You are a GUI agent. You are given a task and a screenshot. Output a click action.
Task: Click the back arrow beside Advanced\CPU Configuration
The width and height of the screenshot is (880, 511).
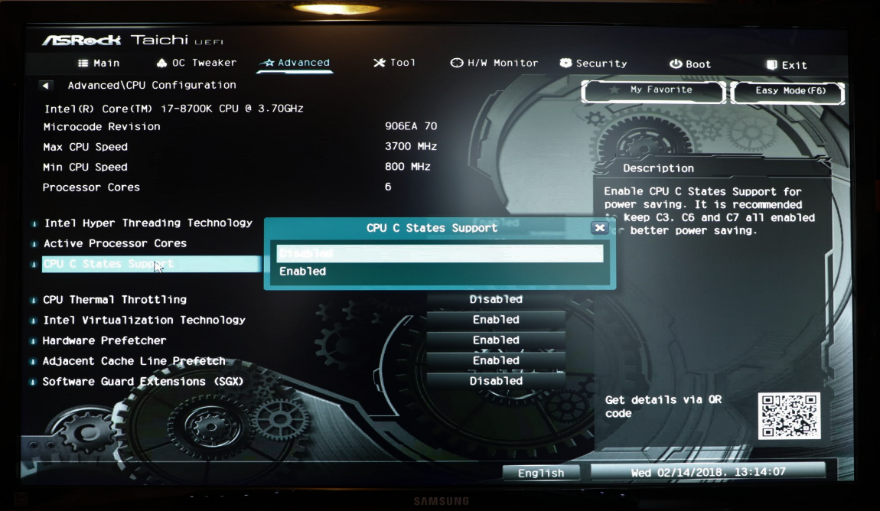pos(45,85)
